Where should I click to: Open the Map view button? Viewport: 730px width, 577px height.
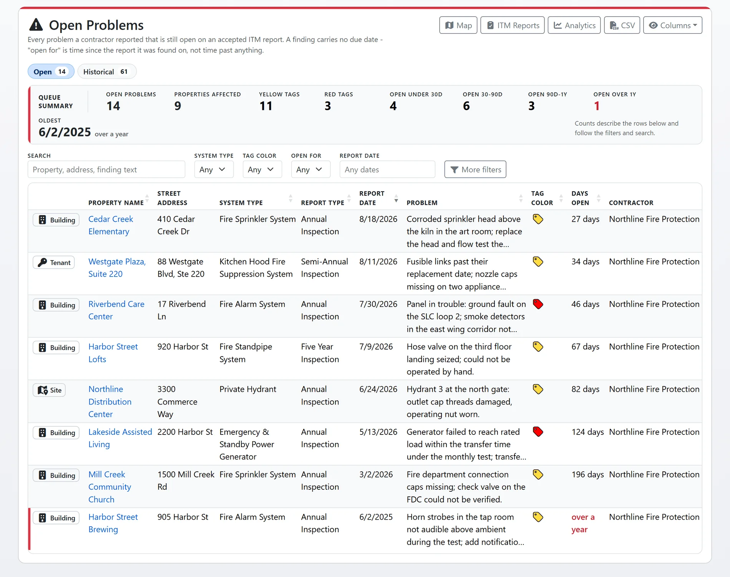tap(458, 25)
